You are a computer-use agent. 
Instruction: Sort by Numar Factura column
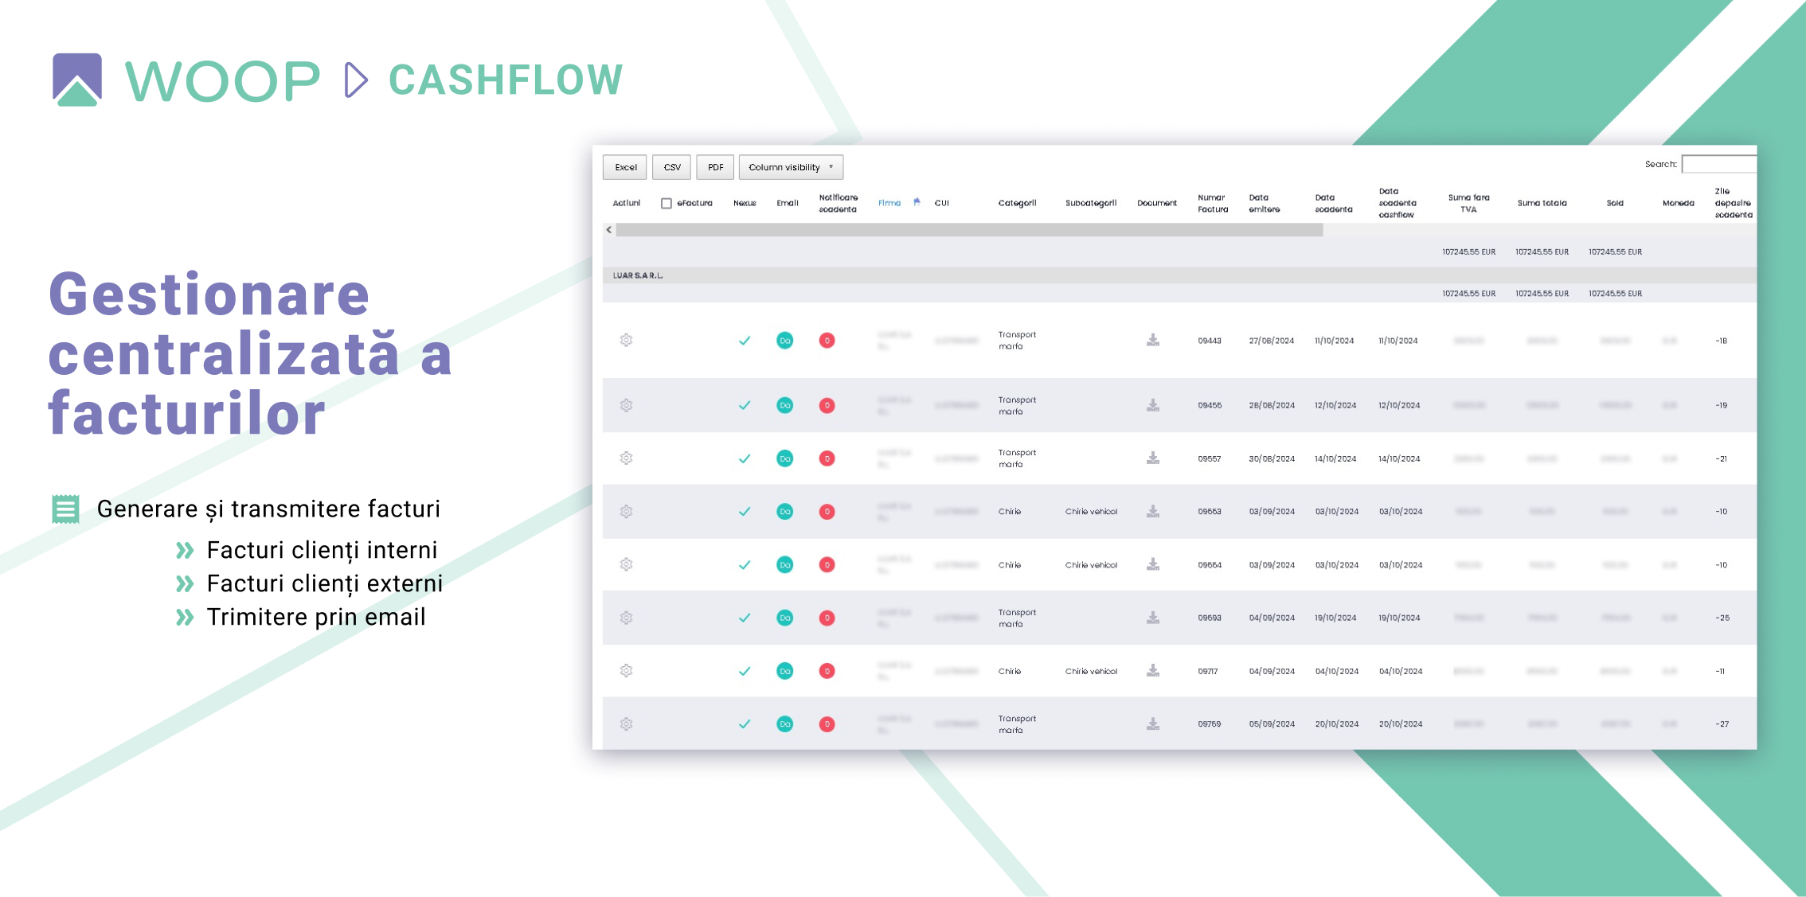point(1213,203)
